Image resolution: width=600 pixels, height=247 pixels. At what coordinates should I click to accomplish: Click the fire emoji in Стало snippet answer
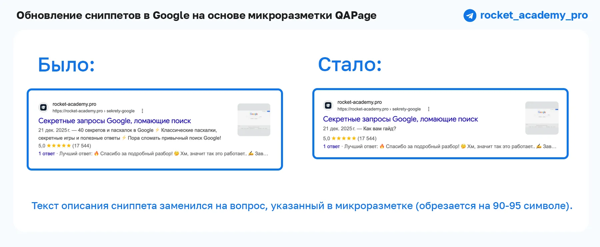(x=382, y=146)
